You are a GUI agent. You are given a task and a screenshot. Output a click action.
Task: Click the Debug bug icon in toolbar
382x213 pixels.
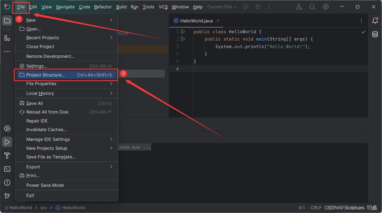coord(257,7)
